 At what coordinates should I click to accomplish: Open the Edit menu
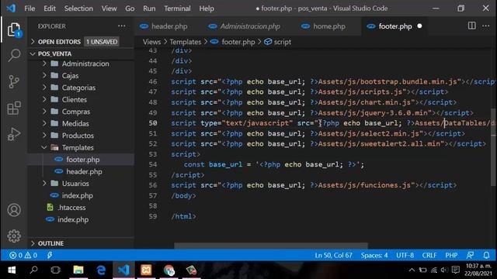50,9
